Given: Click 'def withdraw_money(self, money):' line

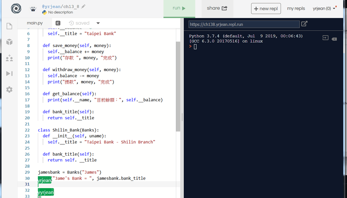Looking at the screenshot, I should click(82, 70).
